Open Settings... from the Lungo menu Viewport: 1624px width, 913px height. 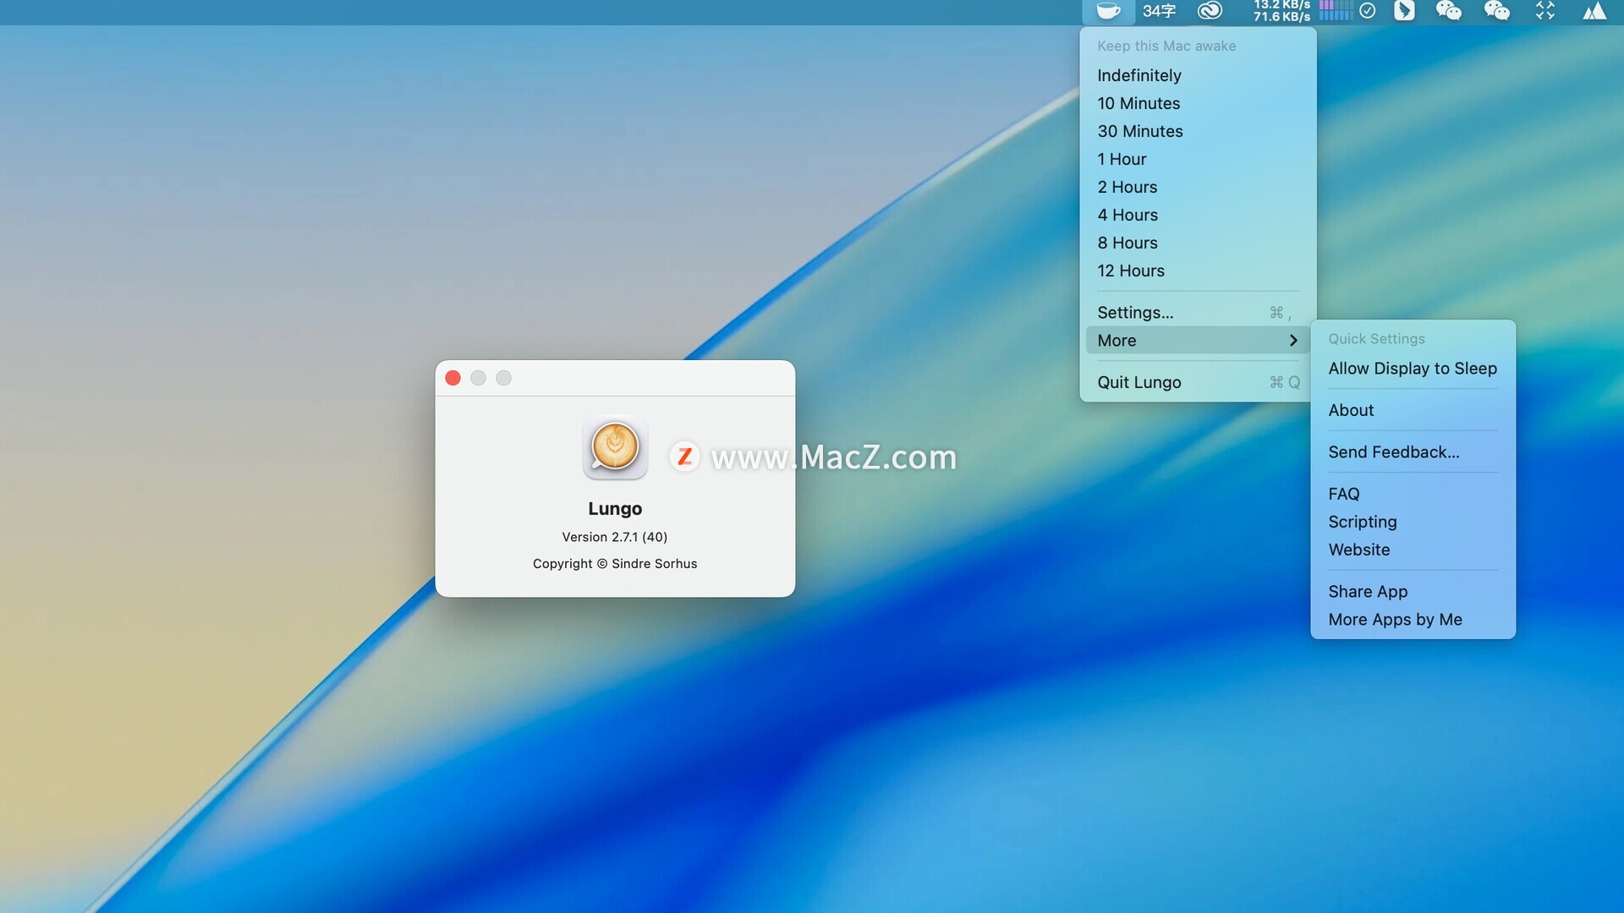(x=1135, y=313)
